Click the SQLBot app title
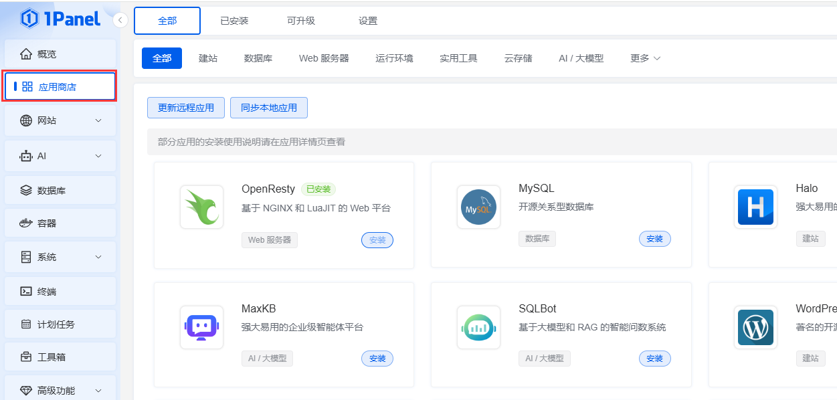837x400 pixels. tap(537, 309)
